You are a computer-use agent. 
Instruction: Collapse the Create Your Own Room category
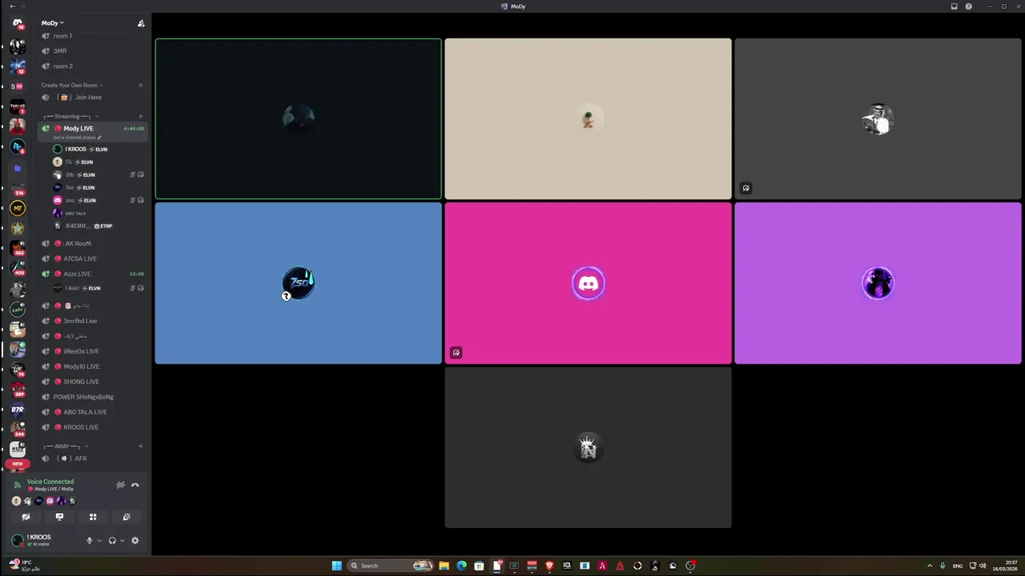[x=72, y=85]
